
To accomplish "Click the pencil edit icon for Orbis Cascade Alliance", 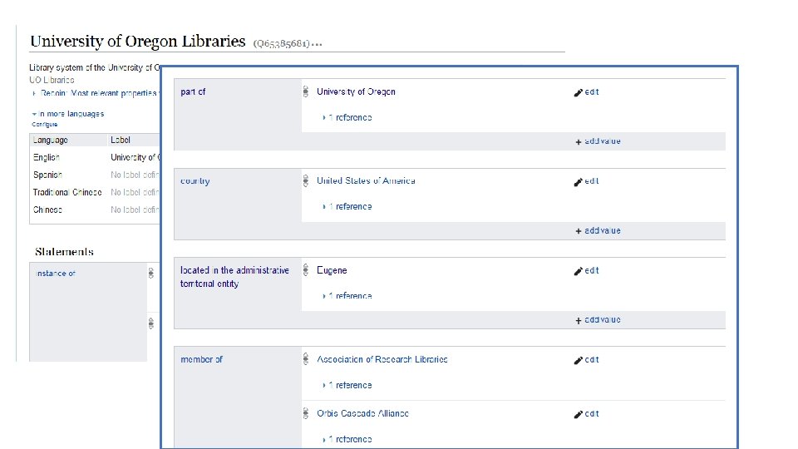I will 579,414.
